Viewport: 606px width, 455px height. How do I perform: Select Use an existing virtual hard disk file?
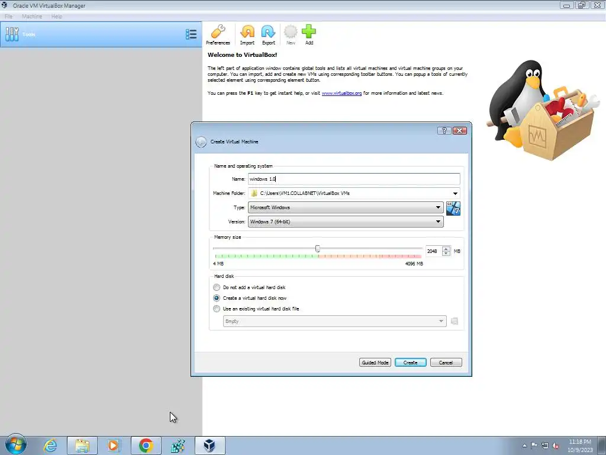pos(217,309)
